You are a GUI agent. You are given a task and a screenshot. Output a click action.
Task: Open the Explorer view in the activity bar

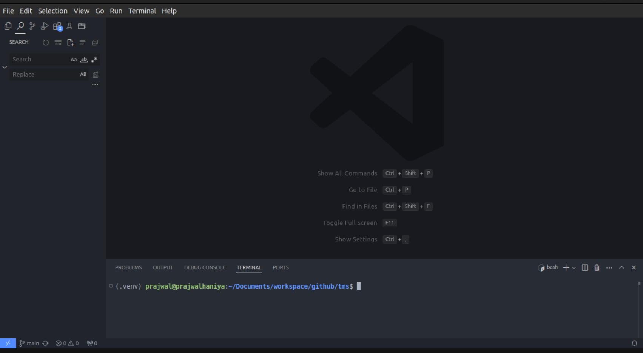(8, 26)
